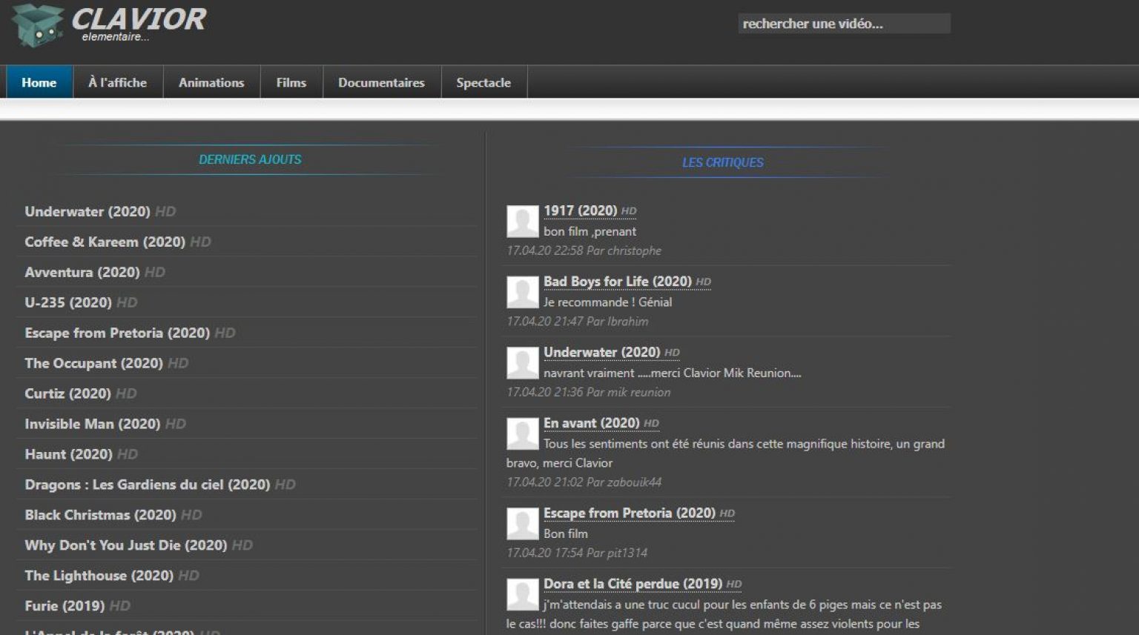Image resolution: width=1139 pixels, height=635 pixels.
Task: Click the avatar beside Bad Boys for Life review
Action: pos(522,292)
